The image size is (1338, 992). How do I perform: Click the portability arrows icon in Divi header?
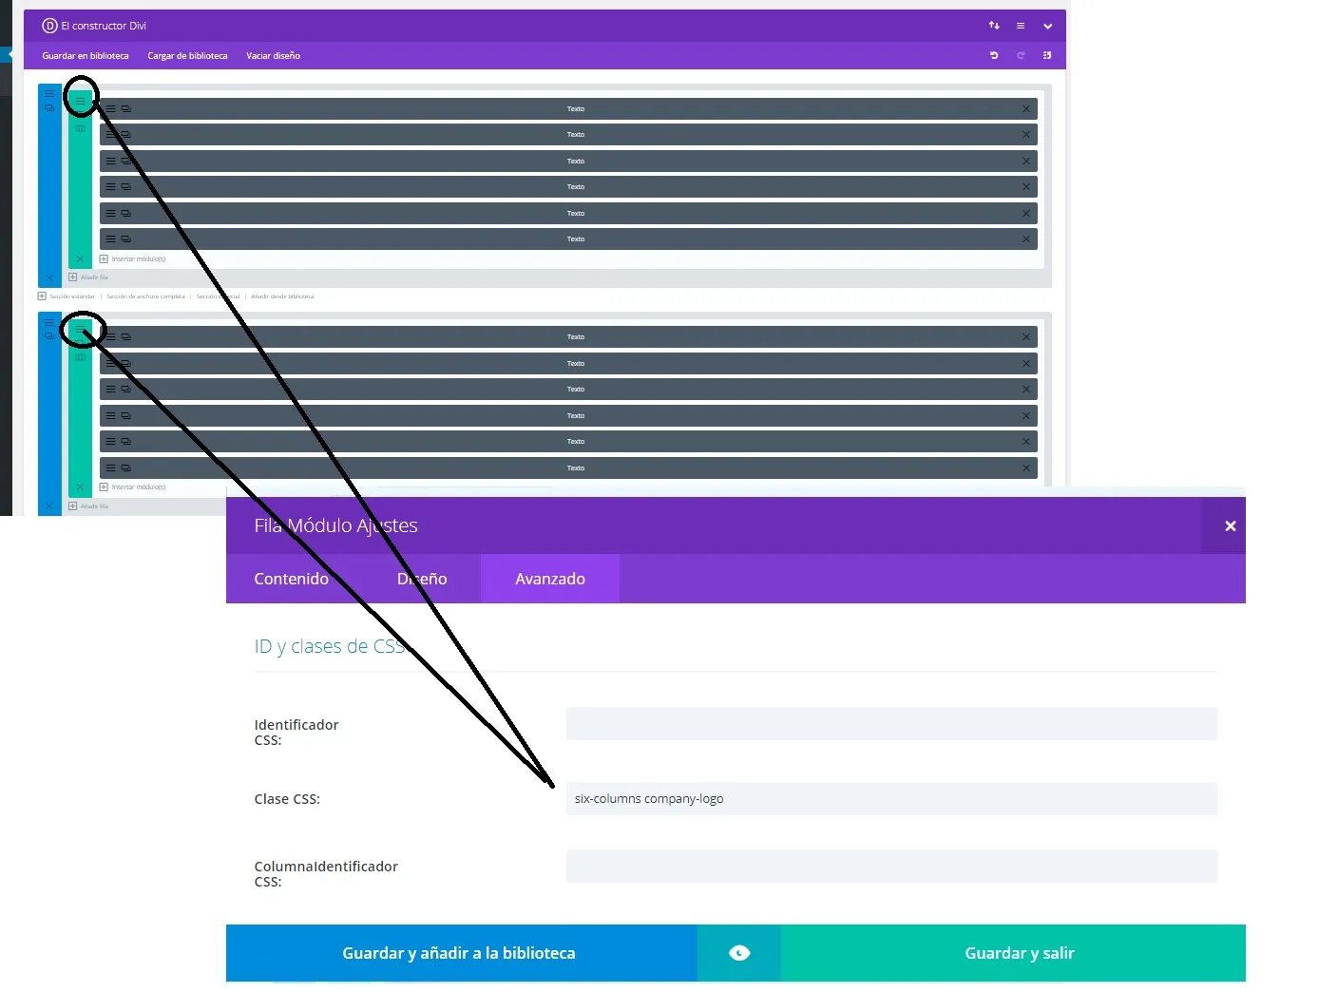point(994,26)
